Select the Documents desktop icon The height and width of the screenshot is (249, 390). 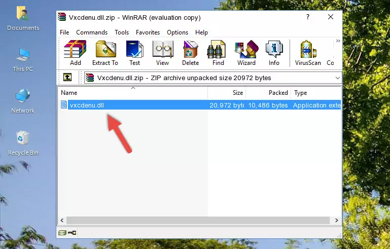(x=23, y=19)
